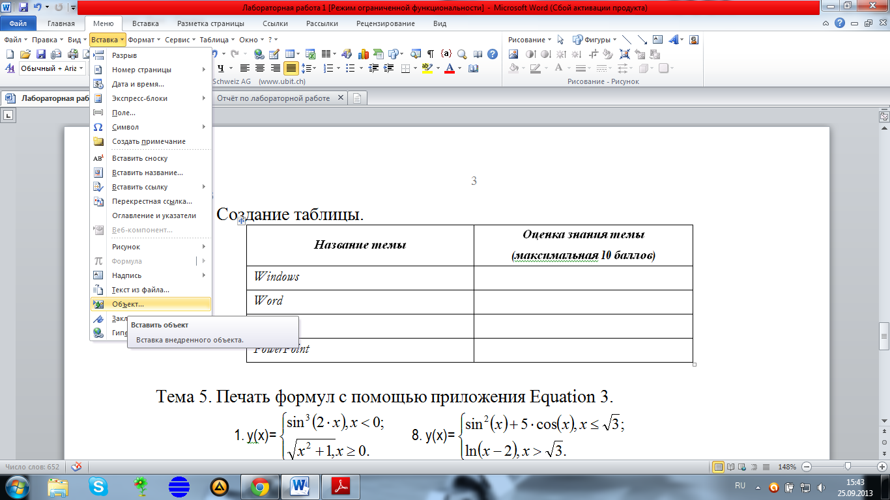Viewport: 890px width, 500px height.
Task: Click the blue help question icon in toolbar
Action: pos(493,54)
